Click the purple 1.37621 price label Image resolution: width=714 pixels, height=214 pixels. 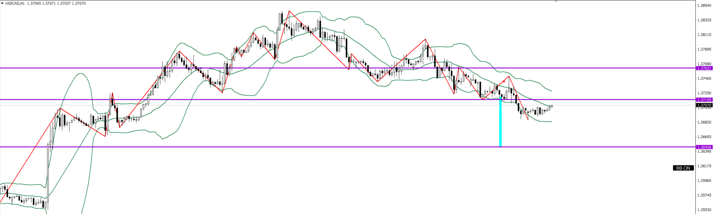pyautogui.click(x=704, y=68)
